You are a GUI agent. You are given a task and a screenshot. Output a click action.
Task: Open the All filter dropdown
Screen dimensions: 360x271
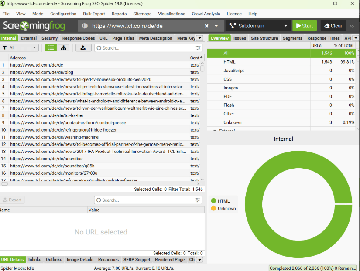pos(20,48)
